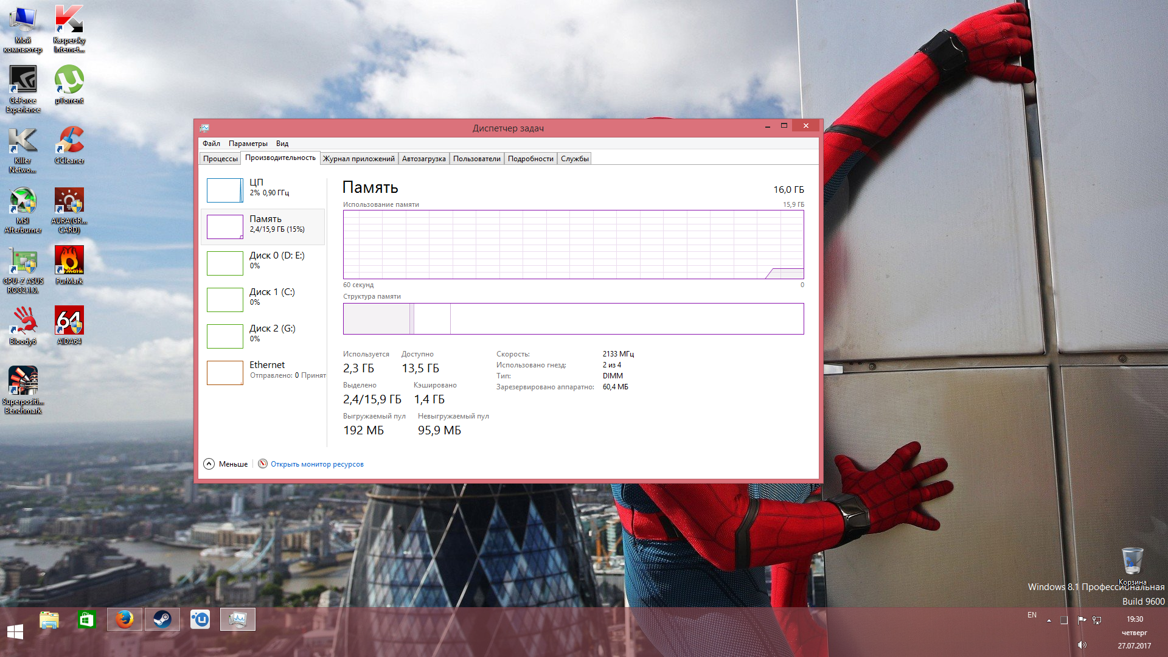Image resolution: width=1168 pixels, height=657 pixels.
Task: Select the AIDA64 desktop icon
Action: pos(69,325)
